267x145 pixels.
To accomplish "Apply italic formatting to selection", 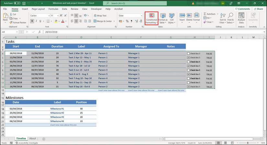I will 37,21.
